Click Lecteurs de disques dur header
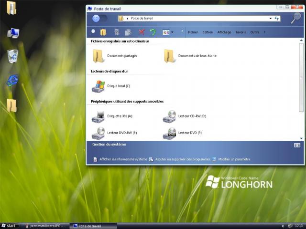Screen dimensions: 306x229 pyautogui.click(x=109, y=71)
